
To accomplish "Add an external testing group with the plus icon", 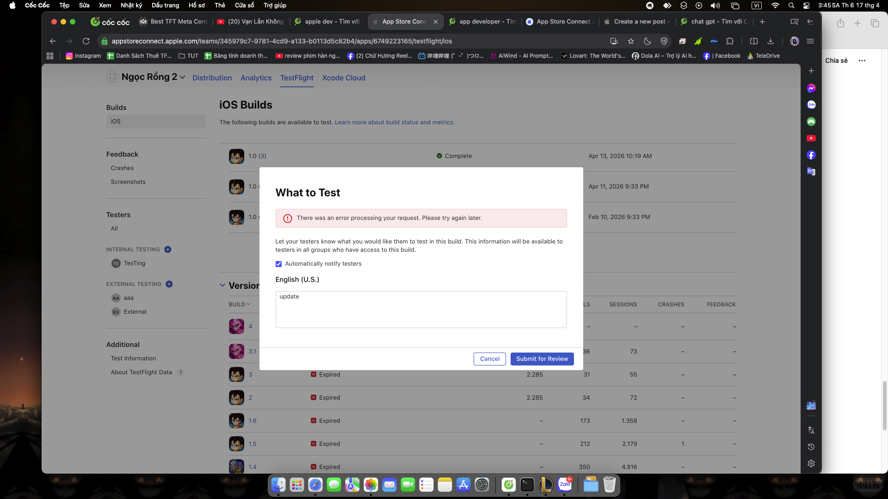I will pos(169,284).
